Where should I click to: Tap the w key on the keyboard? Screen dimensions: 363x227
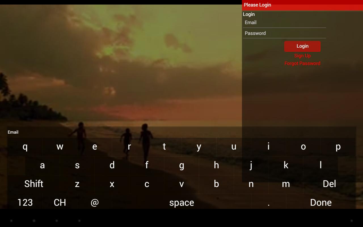tap(60, 147)
